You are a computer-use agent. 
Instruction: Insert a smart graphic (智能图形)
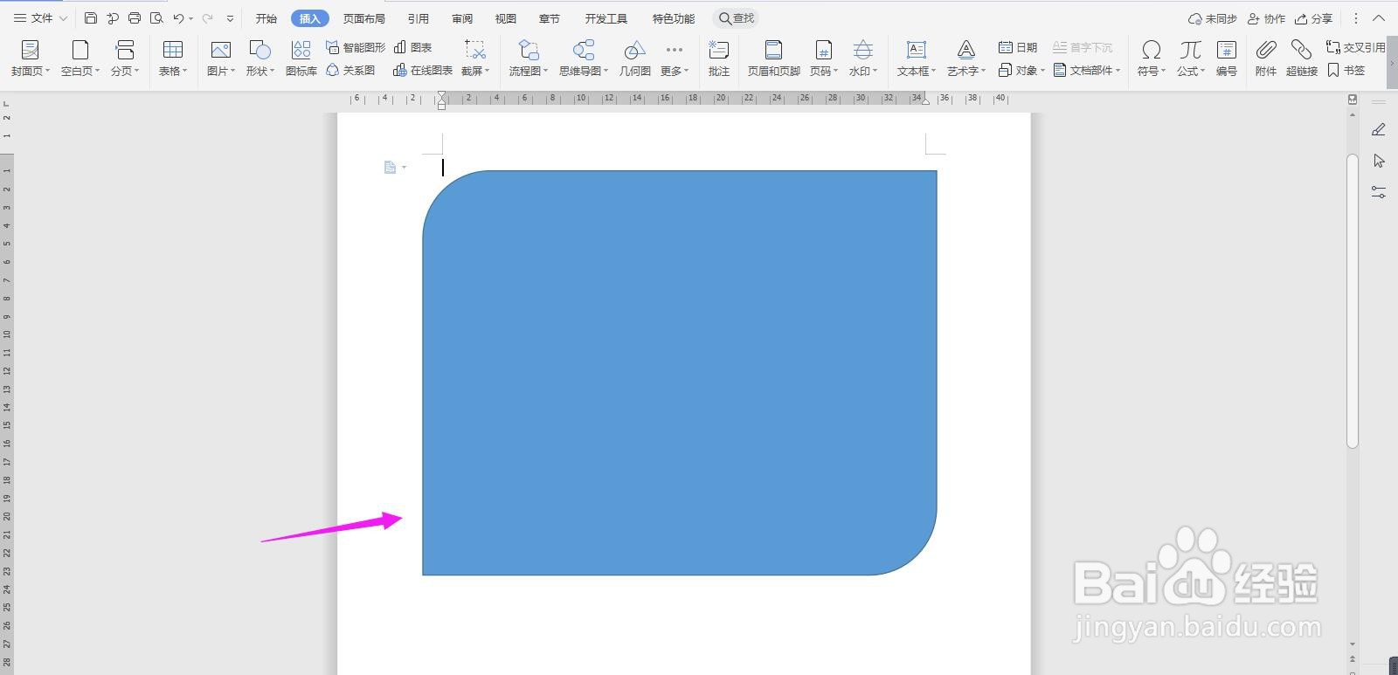pos(356,47)
